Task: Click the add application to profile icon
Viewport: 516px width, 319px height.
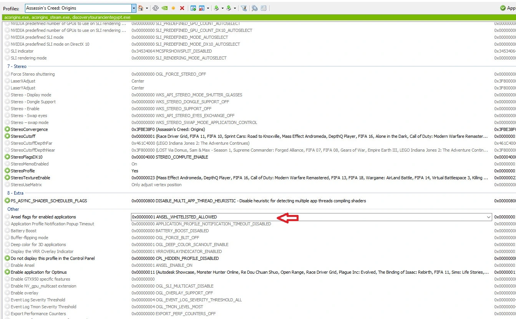Action: click(193, 8)
